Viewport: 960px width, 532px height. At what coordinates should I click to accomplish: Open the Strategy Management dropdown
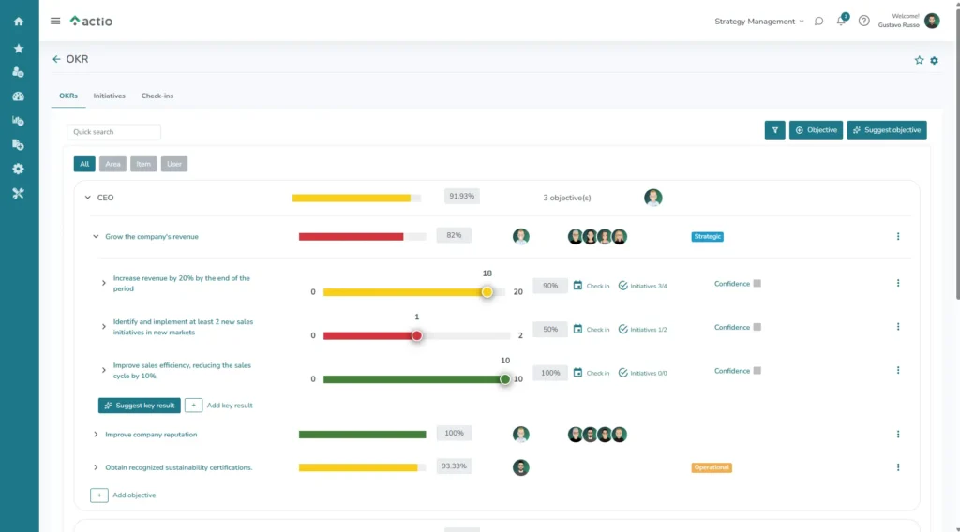click(759, 21)
